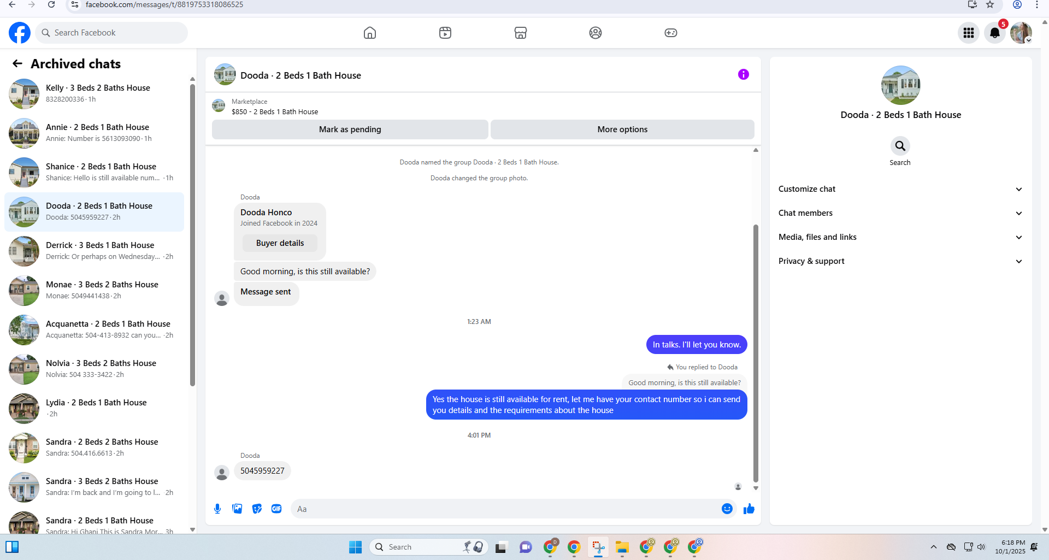Open the Lydia 2 Beds 1 Bath chat
The width and height of the screenshot is (1049, 560).
click(x=94, y=408)
